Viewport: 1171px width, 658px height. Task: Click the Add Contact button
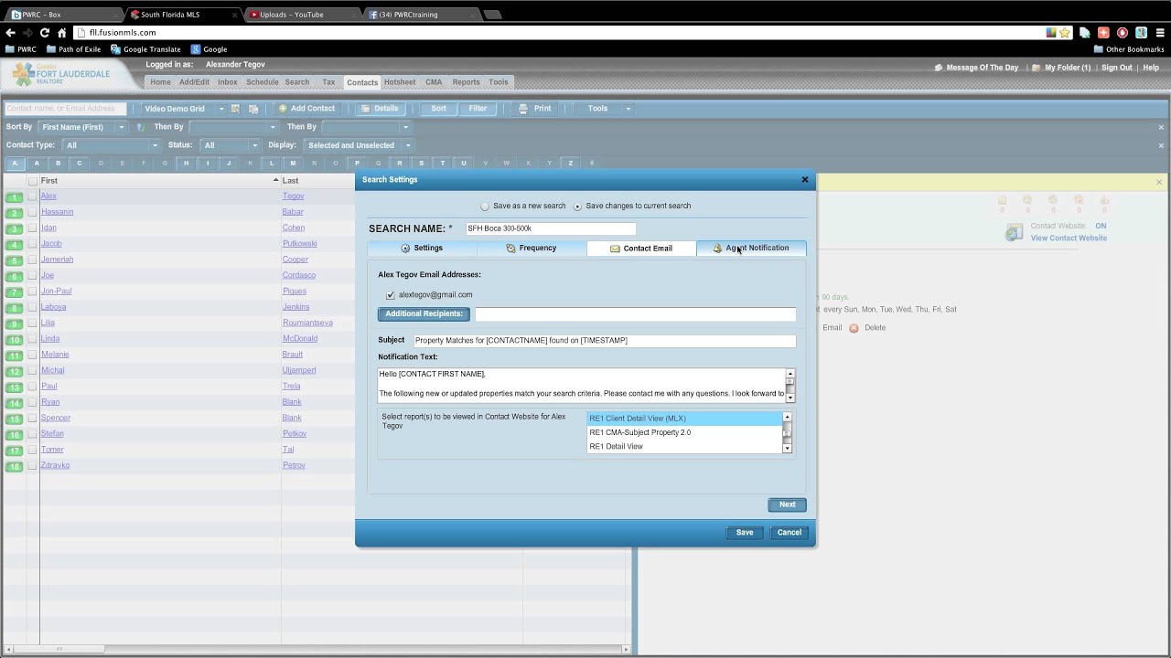[307, 109]
